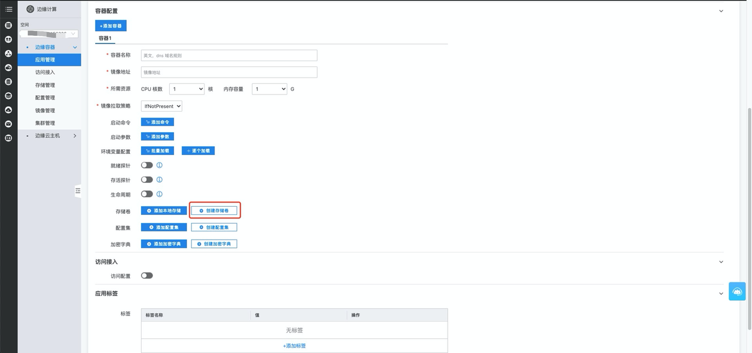The image size is (752, 353).
Task: Enable the 访问配置 switch
Action: click(x=147, y=275)
